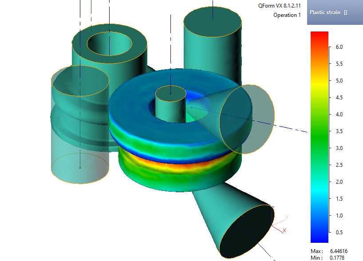Click the red top of the color scale
Screen dimensions: 363x261
[319, 36]
